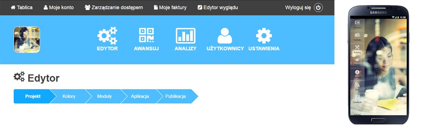Click the app avatar thumbnail image
The image size is (423, 129).
click(27, 40)
